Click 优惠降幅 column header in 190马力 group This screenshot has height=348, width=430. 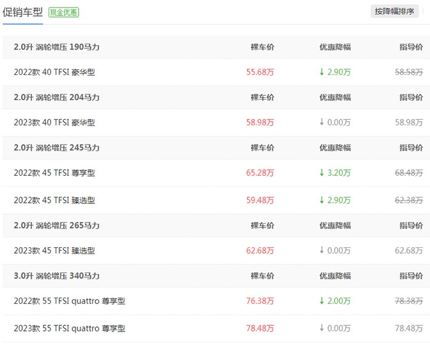pos(335,47)
